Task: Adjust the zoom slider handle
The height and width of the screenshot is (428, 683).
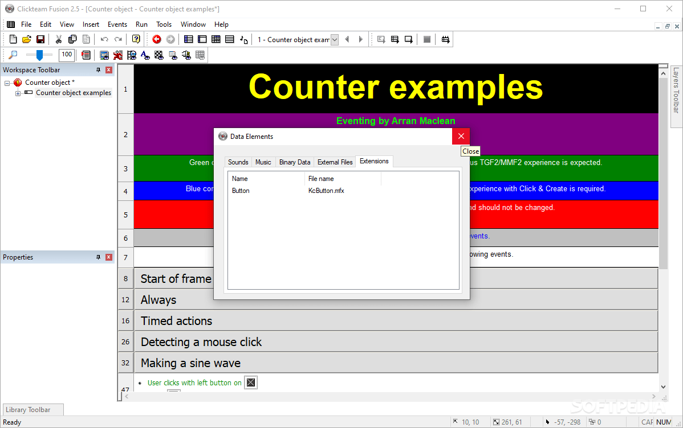Action: click(x=39, y=55)
